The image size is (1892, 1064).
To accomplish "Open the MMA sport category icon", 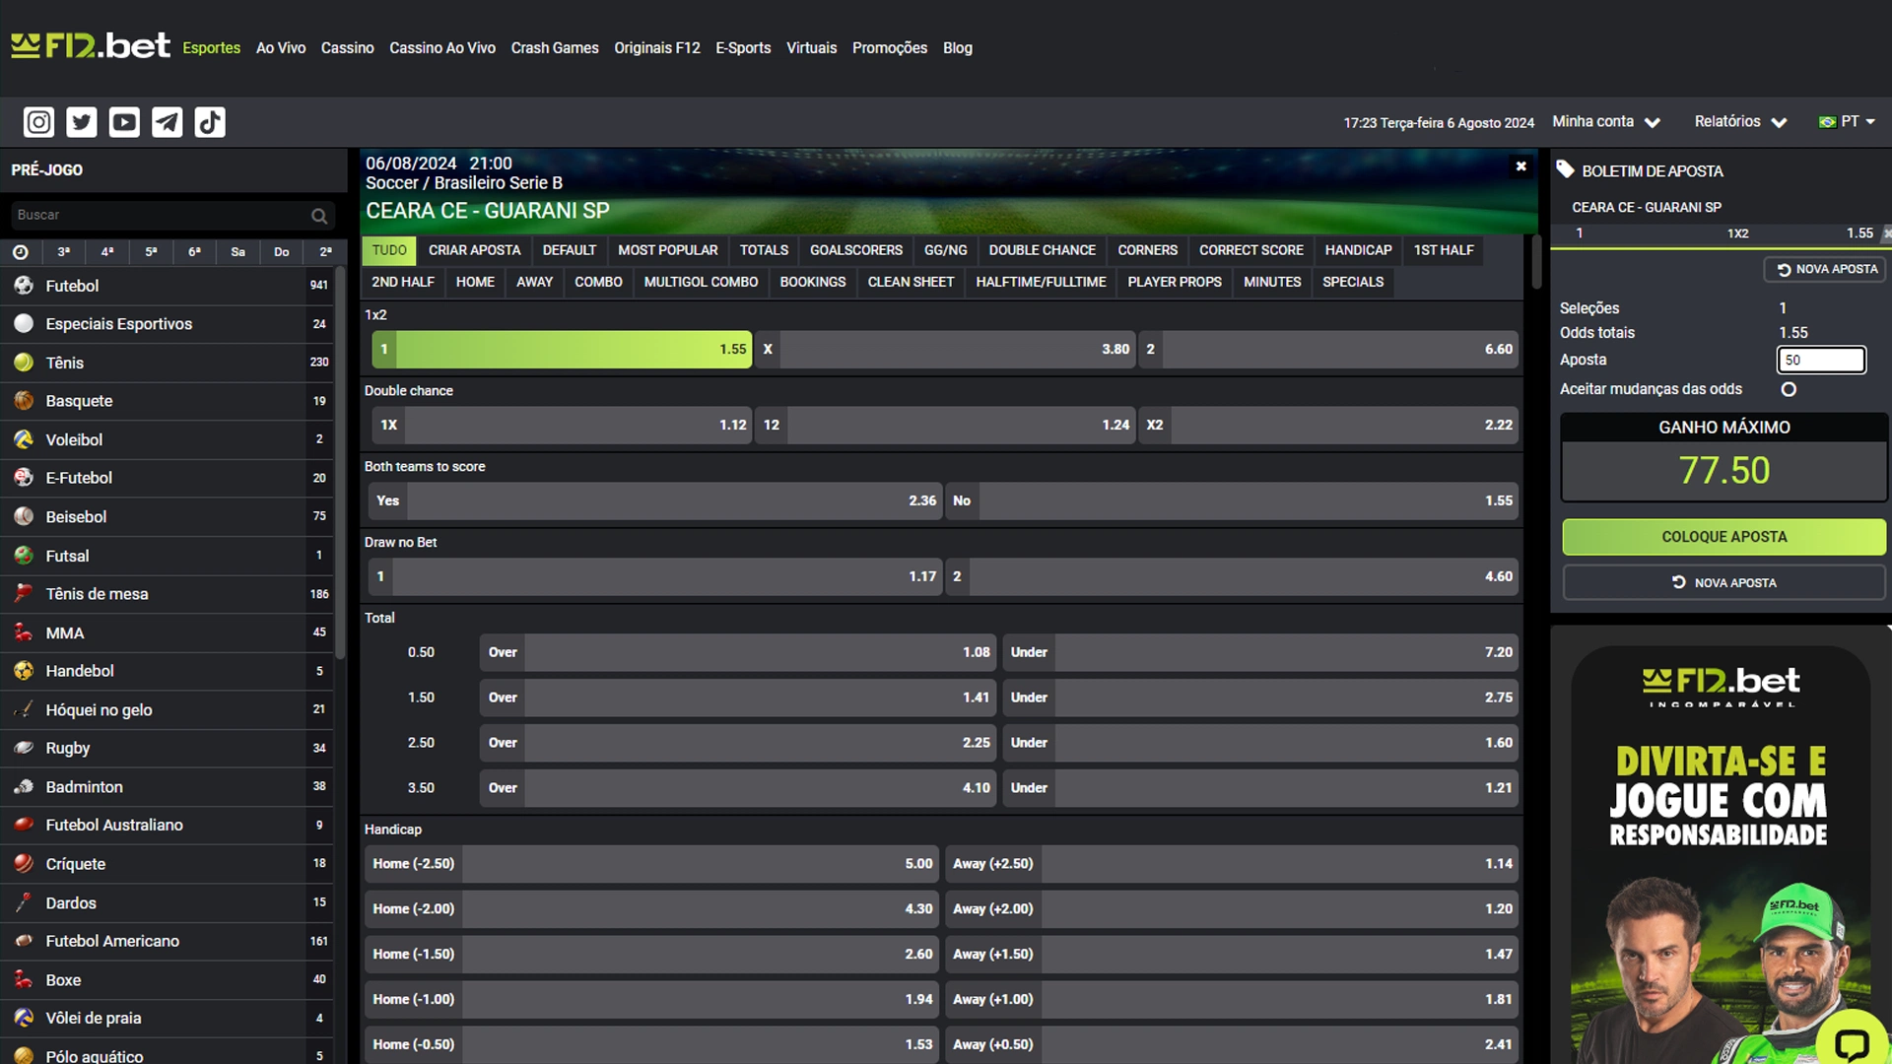I will (23, 632).
